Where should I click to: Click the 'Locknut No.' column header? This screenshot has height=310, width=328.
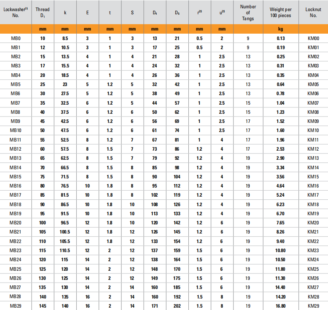(313, 12)
